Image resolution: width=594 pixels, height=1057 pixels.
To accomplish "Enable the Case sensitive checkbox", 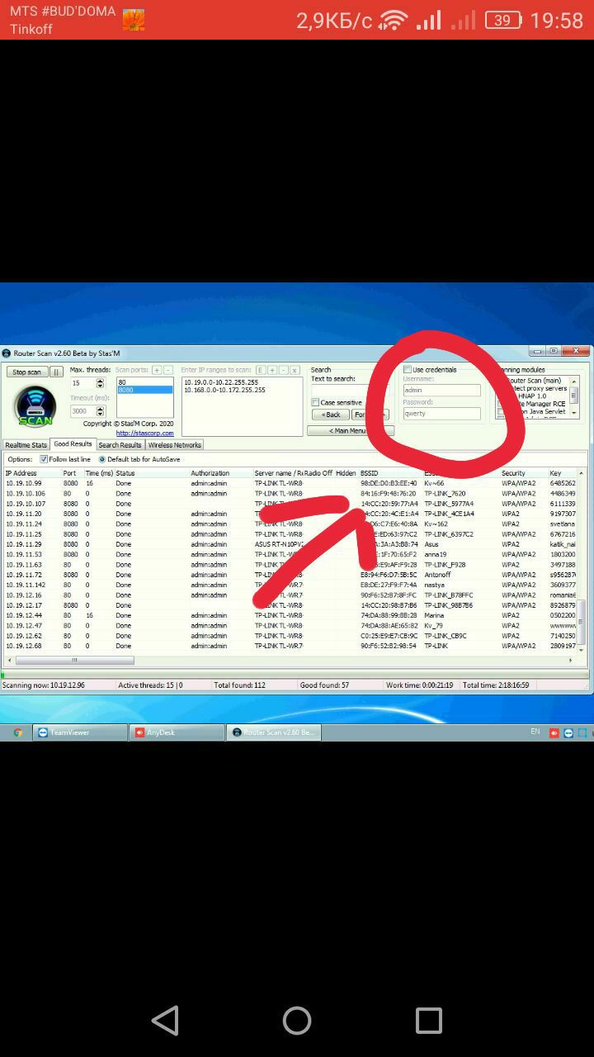I will point(315,403).
